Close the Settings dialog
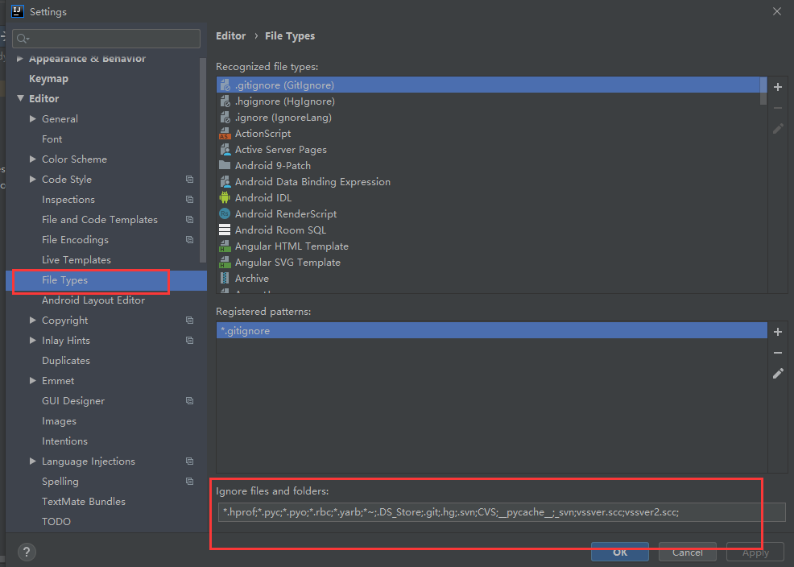The height and width of the screenshot is (567, 794). (x=777, y=11)
